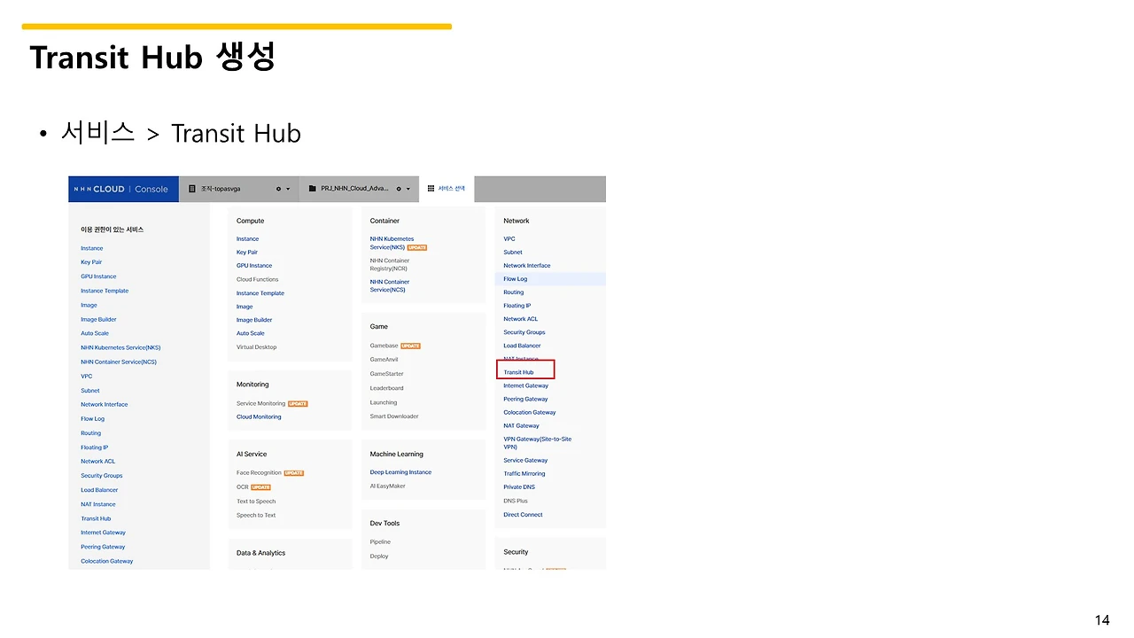
Task: Open GameAnvil service
Action: pos(384,360)
